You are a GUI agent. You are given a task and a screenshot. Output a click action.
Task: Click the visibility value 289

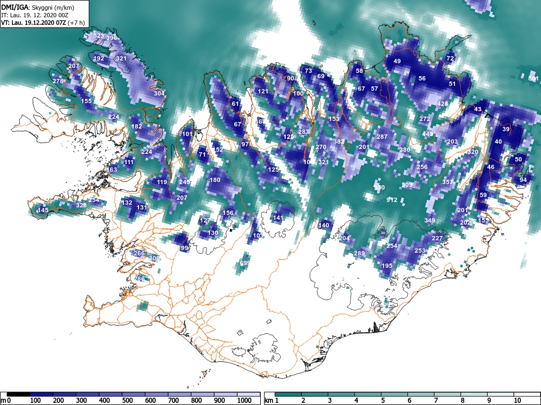pyautogui.click(x=359, y=253)
